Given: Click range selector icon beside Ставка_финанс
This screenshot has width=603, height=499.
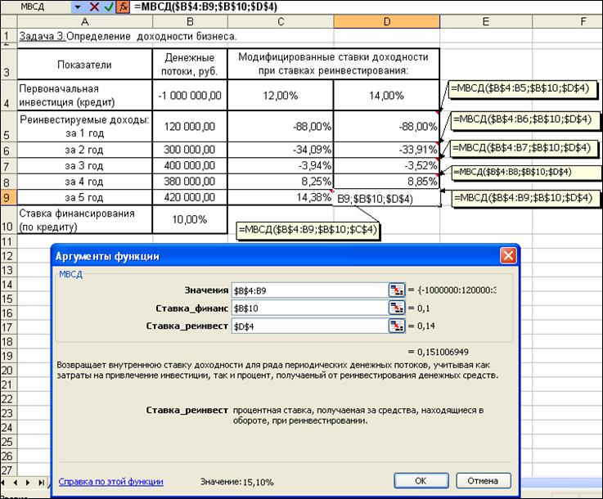Looking at the screenshot, I should click(397, 308).
